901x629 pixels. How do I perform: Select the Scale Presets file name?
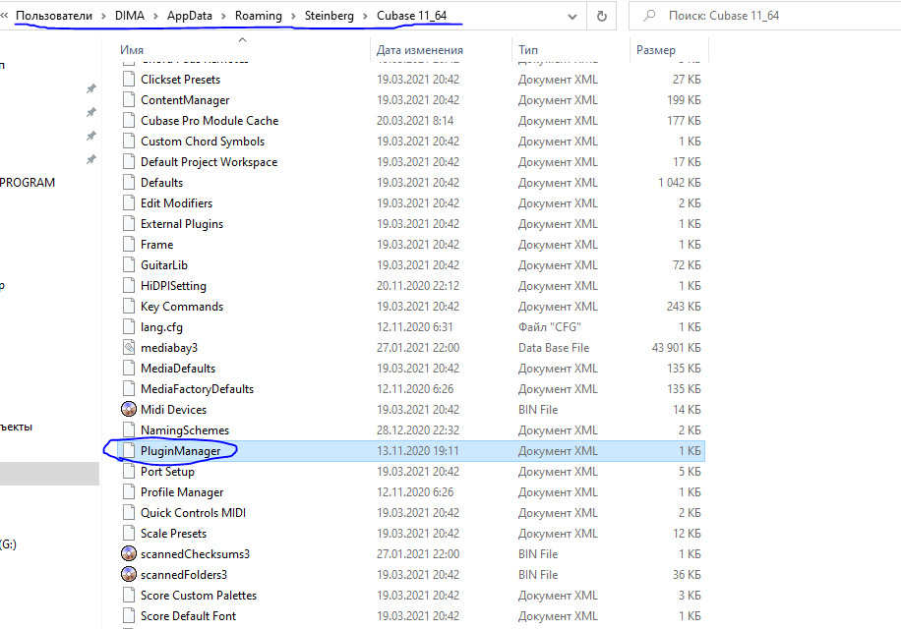[173, 533]
